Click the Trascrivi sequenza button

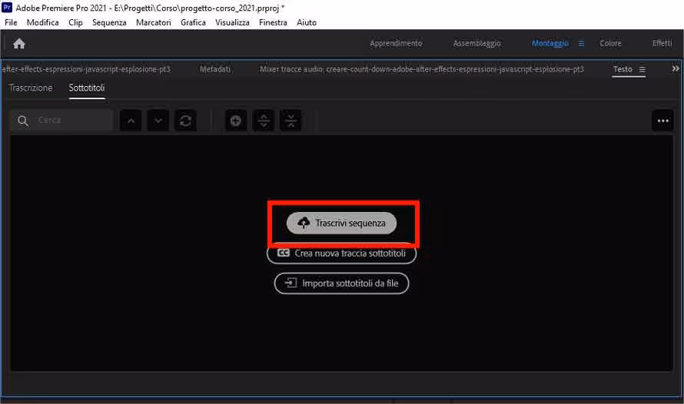click(341, 224)
